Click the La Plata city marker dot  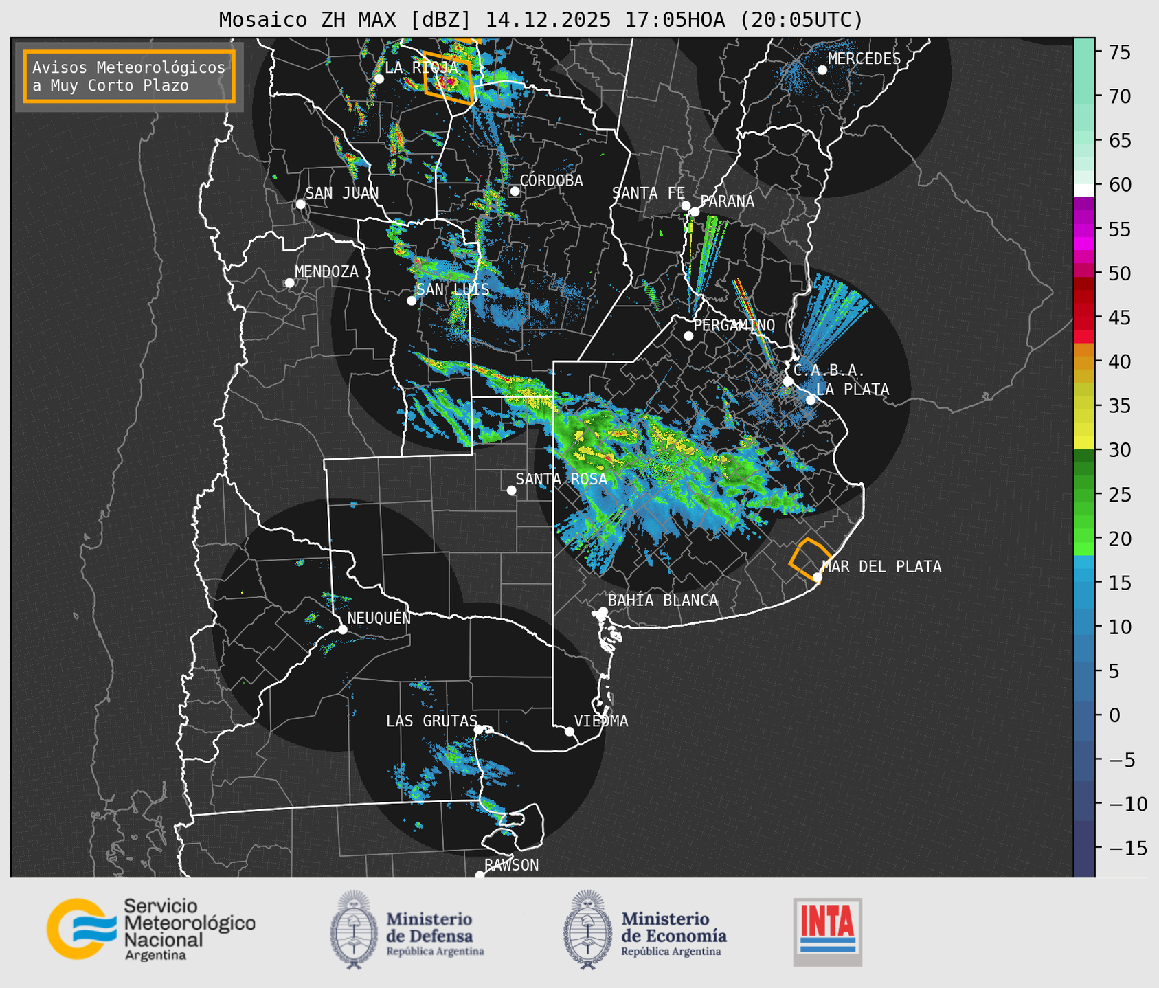click(x=811, y=400)
